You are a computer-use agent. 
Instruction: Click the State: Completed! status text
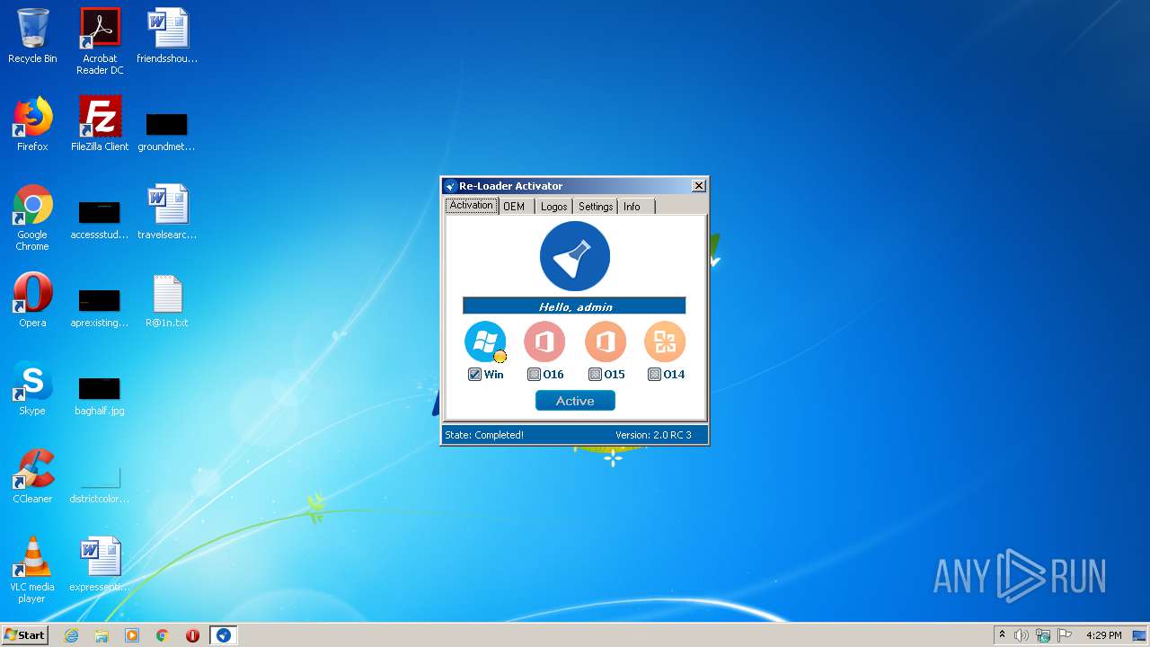[x=484, y=435]
